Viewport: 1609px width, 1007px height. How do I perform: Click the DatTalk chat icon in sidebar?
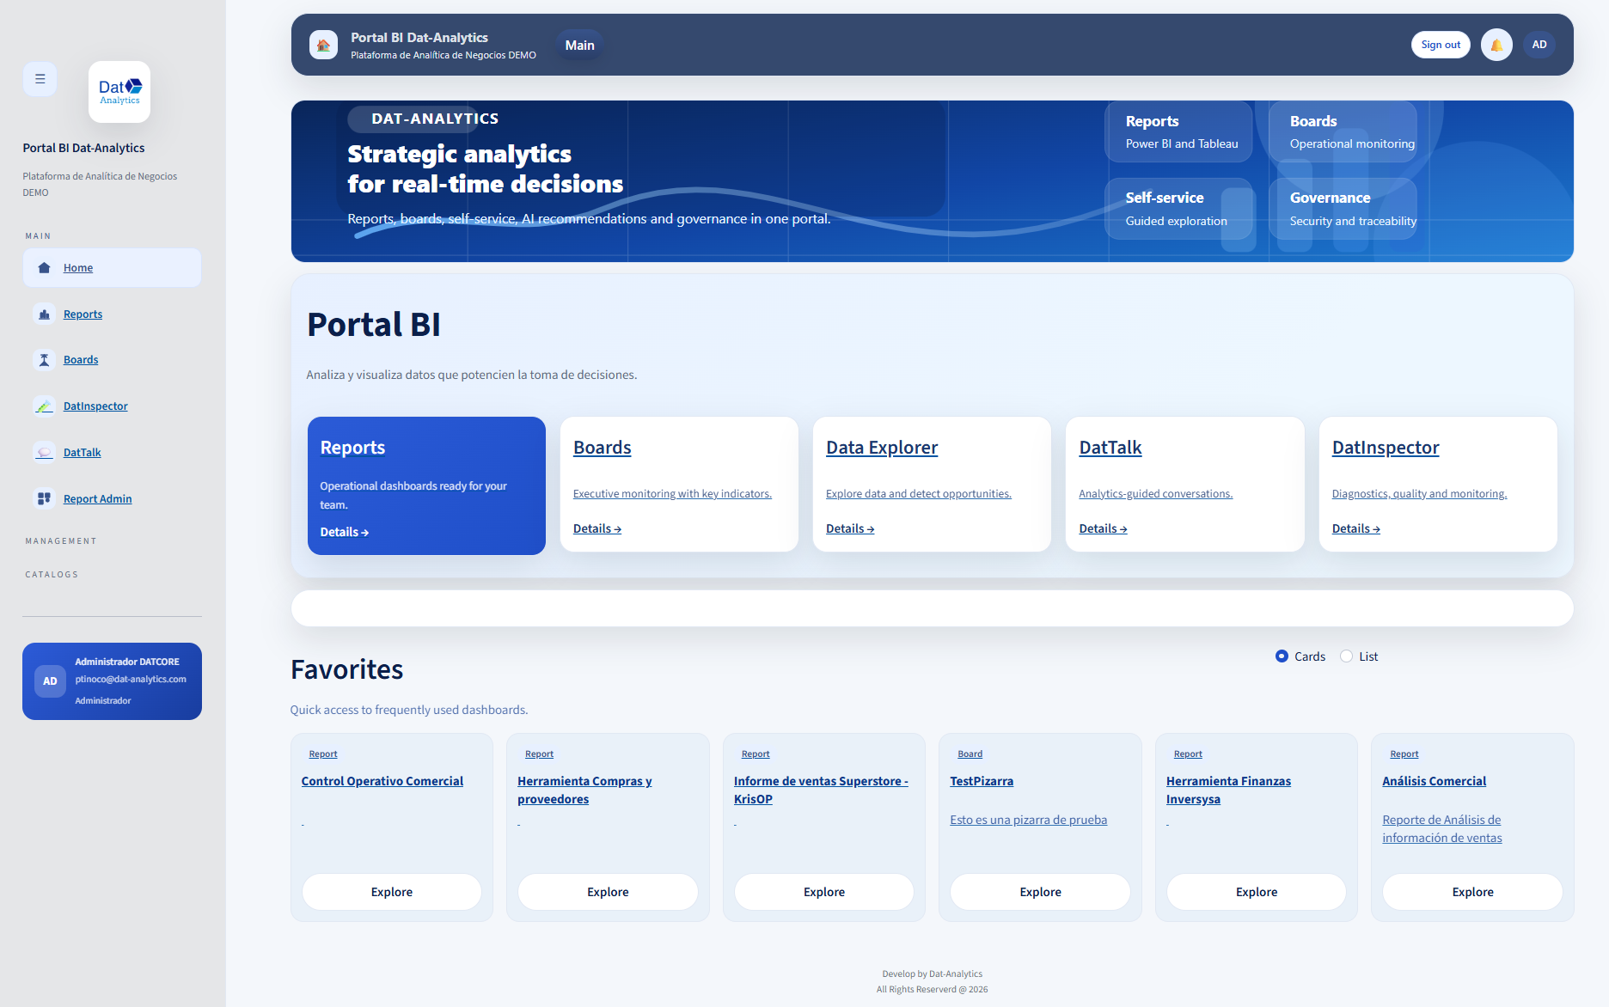point(45,453)
